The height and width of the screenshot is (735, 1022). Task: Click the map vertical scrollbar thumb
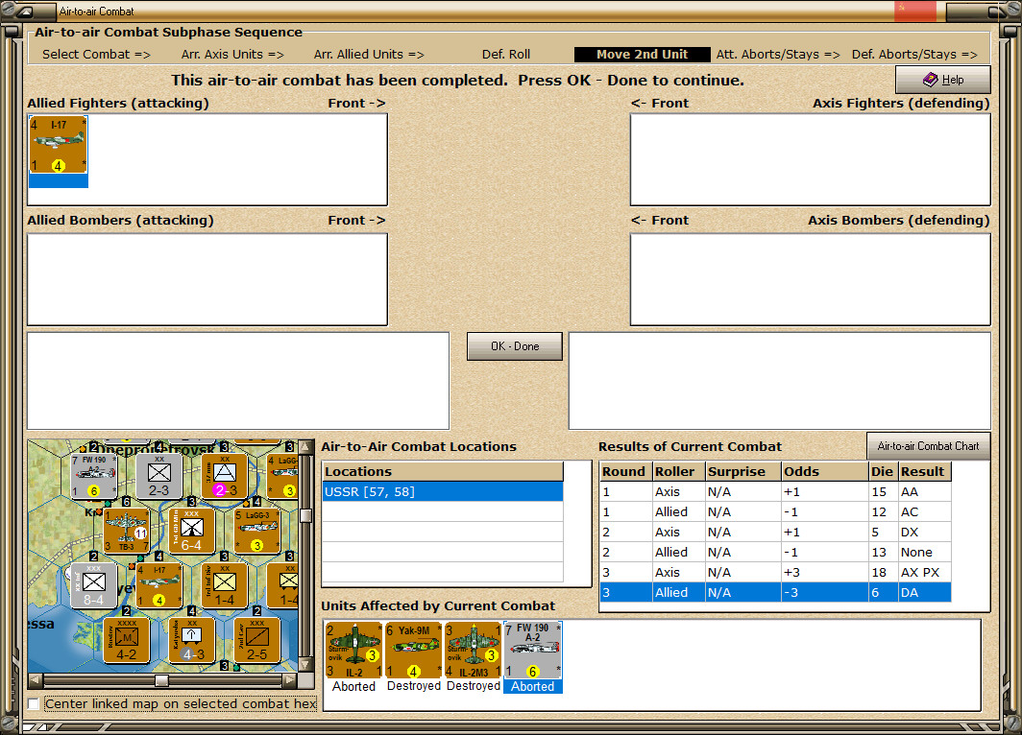click(x=305, y=516)
